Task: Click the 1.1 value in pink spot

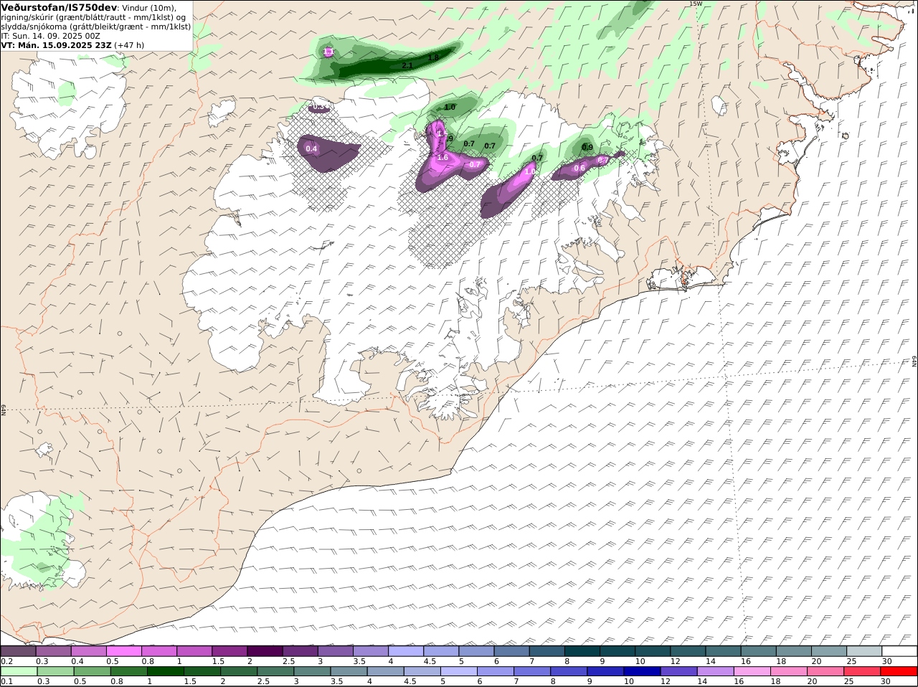Action: [x=328, y=52]
